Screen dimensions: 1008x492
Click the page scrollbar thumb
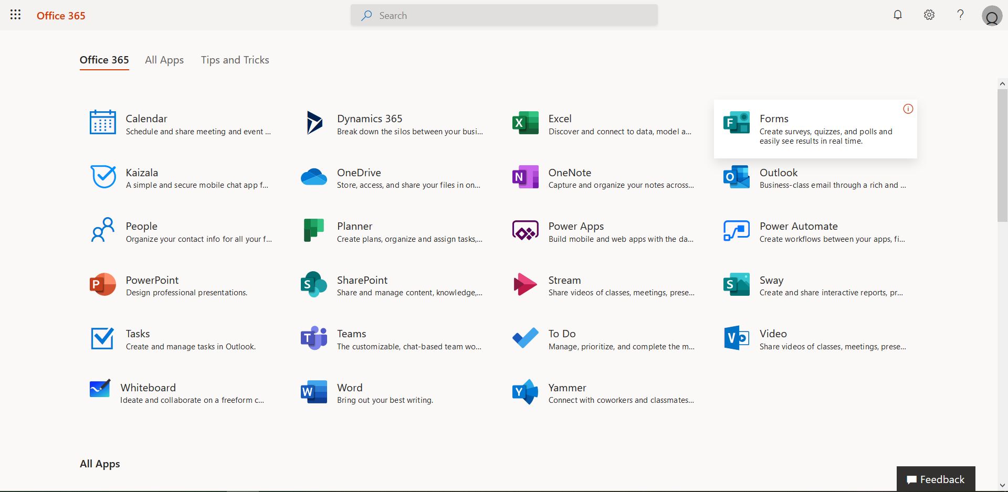tap(1002, 156)
